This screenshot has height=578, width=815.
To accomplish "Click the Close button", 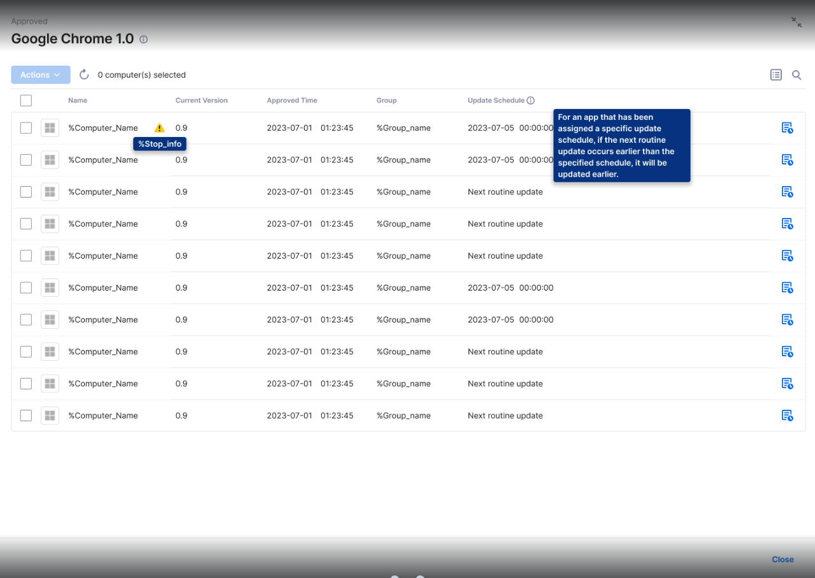I will pyautogui.click(x=783, y=560).
